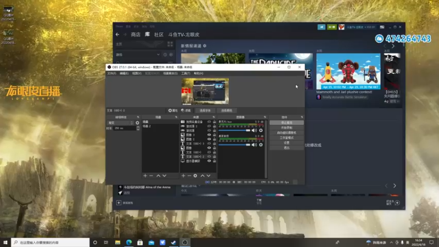Click the 开始录制 button in OBS
439x247 pixels.
(x=286, y=128)
